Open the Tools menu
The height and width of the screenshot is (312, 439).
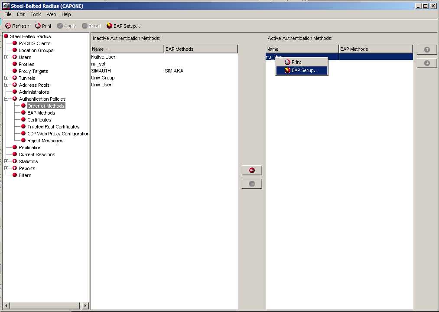36,14
